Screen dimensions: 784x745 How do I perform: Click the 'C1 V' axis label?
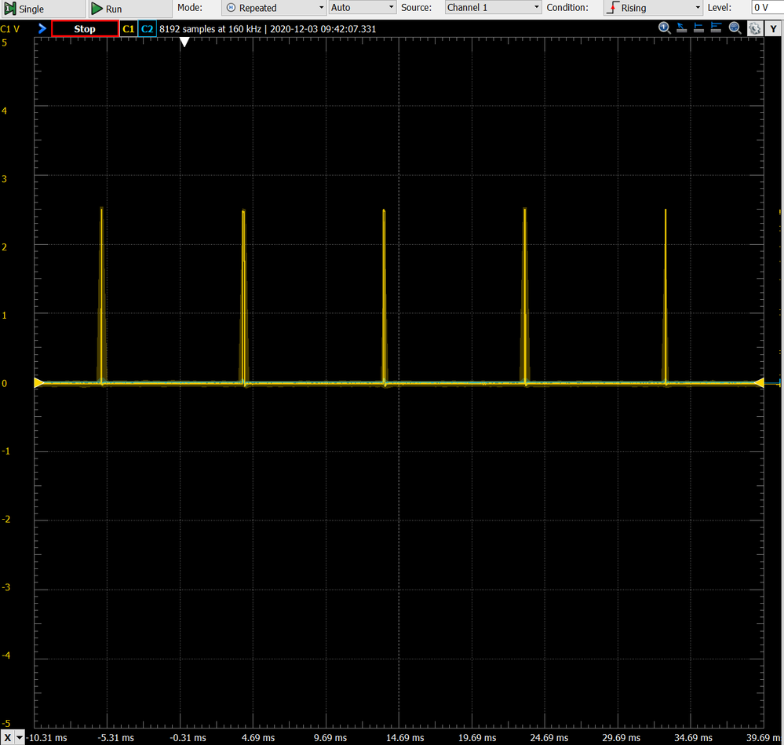(x=10, y=29)
